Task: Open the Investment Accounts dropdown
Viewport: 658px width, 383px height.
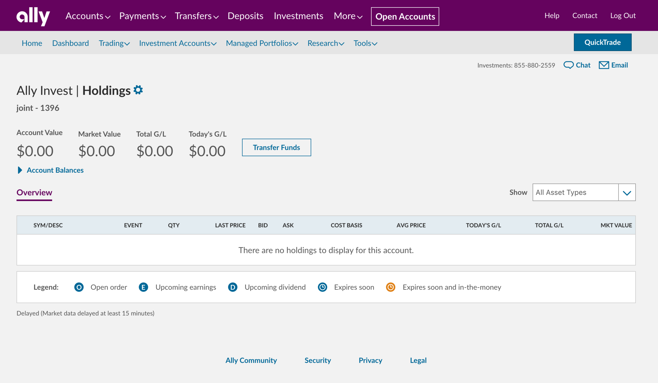Action: pos(178,43)
